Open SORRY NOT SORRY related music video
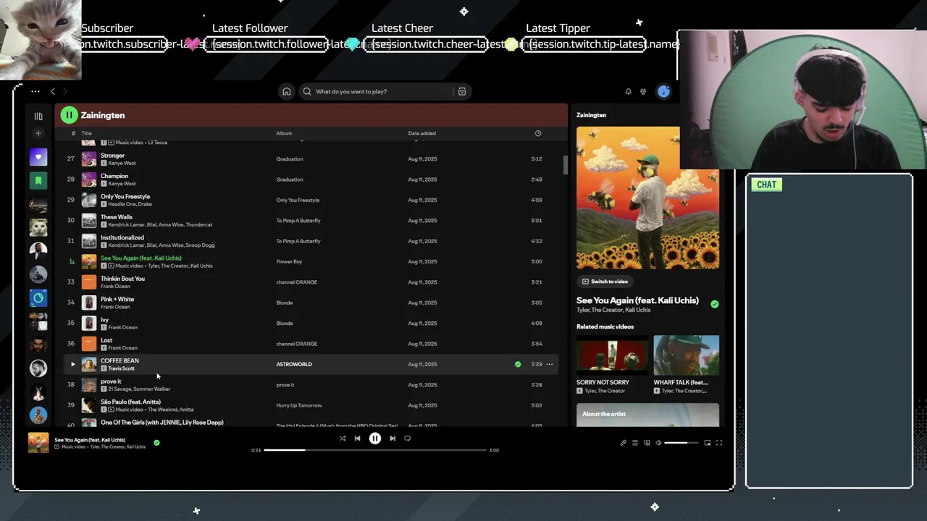927x521 pixels. [612, 365]
